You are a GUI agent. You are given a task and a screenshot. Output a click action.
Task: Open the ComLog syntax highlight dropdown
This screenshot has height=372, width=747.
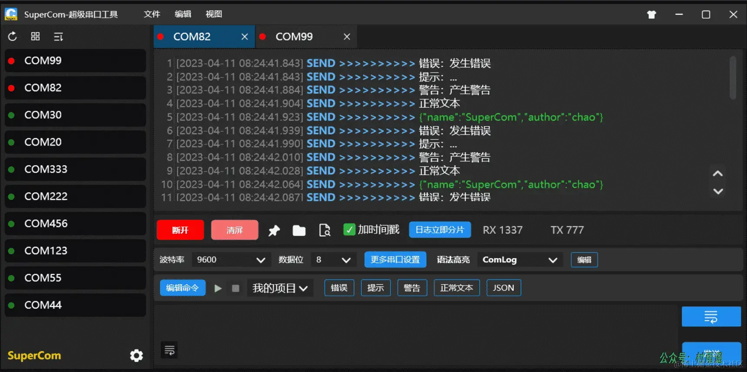(520, 260)
